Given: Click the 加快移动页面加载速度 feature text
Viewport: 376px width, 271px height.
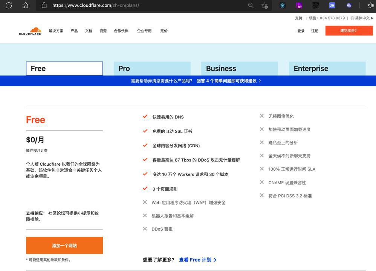Looking at the screenshot, I should tap(289, 129).
